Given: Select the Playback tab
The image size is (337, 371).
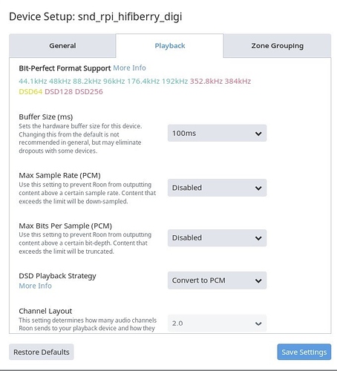Looking at the screenshot, I should [170, 46].
